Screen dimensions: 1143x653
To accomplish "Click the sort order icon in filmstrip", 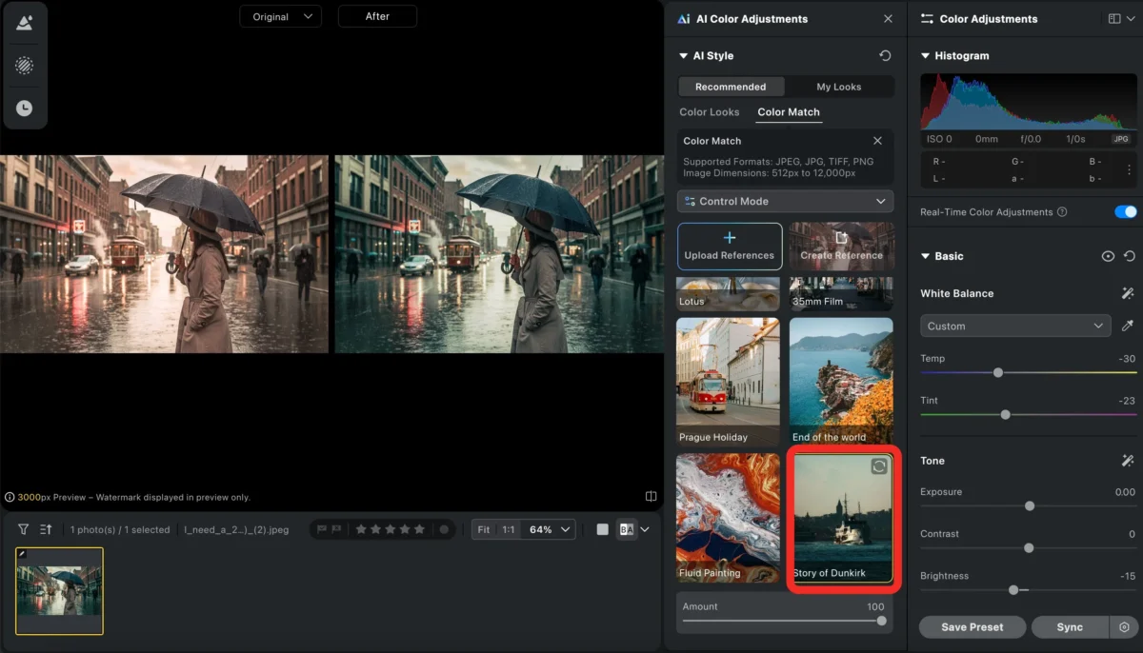I will tap(46, 529).
